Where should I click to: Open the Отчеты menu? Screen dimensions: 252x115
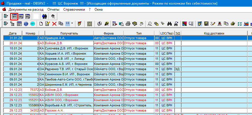(53, 9)
